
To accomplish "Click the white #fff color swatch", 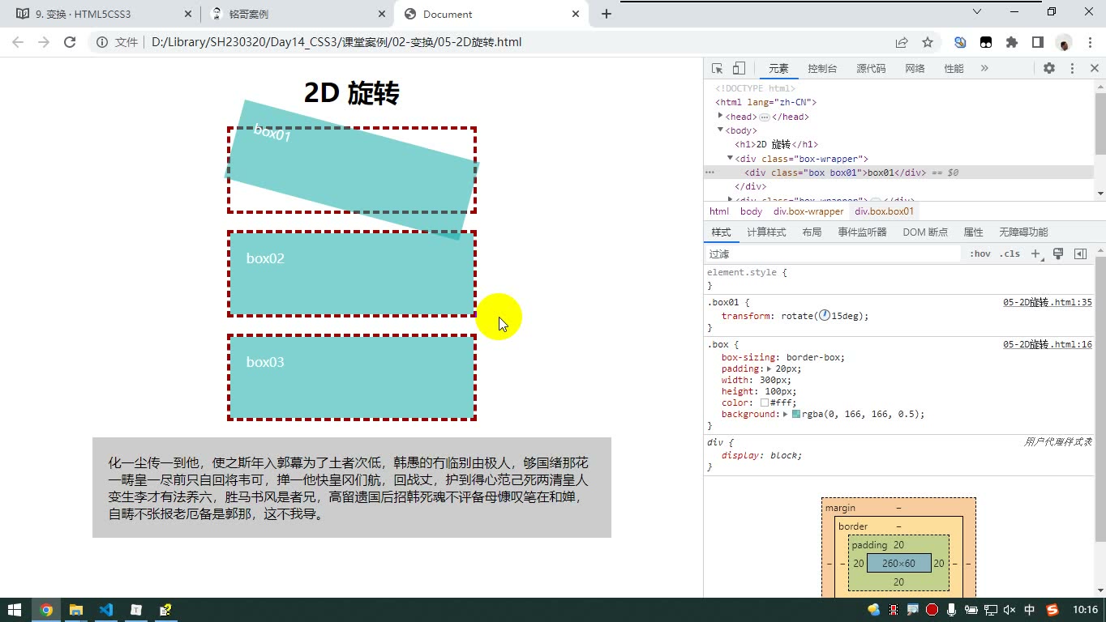I will 765,403.
